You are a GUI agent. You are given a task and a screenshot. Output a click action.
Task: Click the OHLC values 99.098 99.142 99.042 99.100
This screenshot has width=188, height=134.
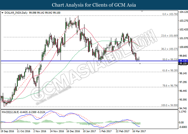[x=45, y=13]
